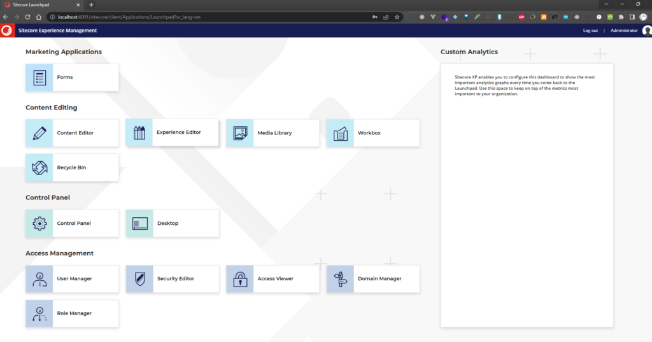Click the Sitecore logo in header

click(7, 30)
